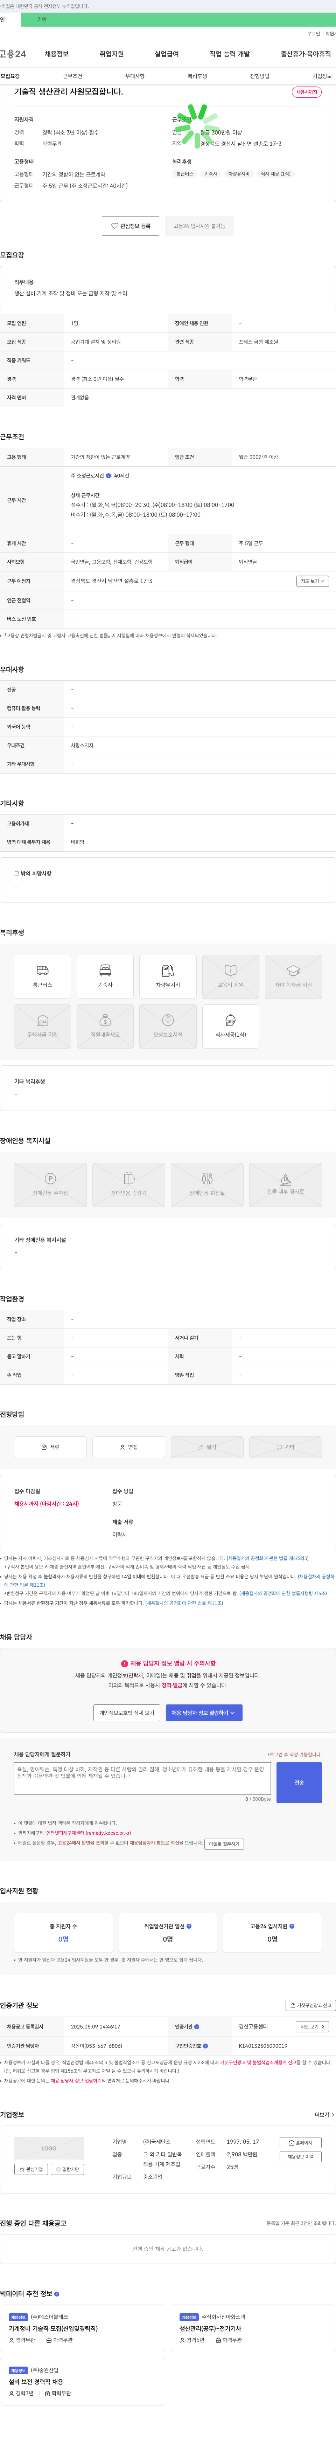336x2437 pixels.
Task: Open the 실업급여 main menu
Action: tap(166, 54)
